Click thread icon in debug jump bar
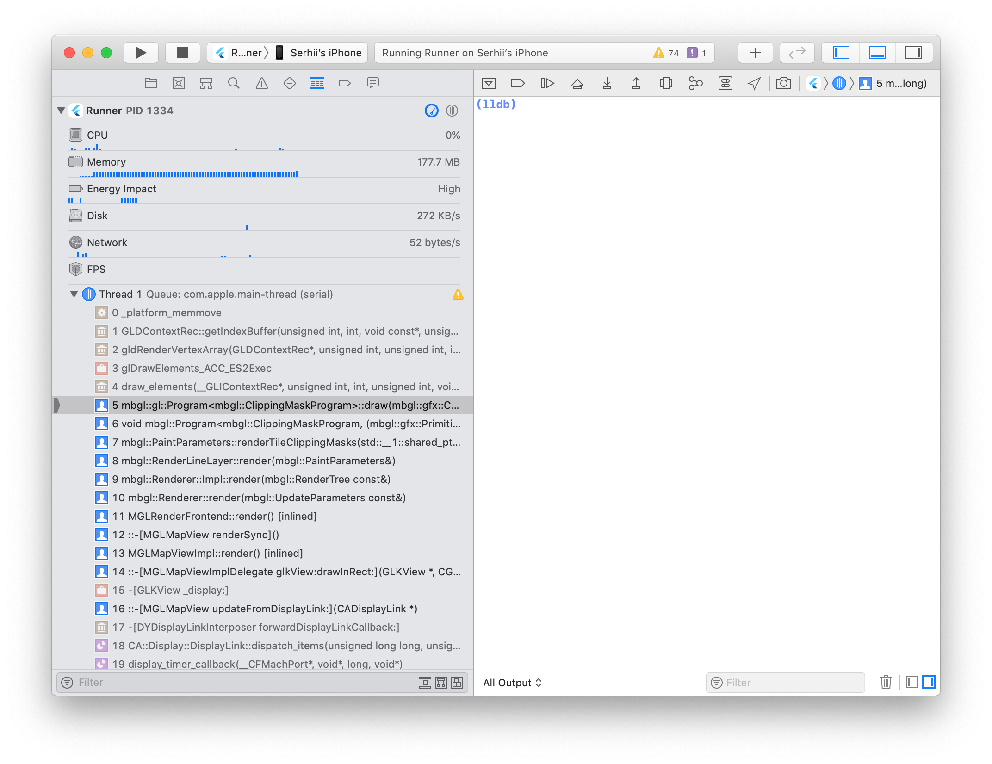Image resolution: width=992 pixels, height=764 pixels. click(839, 83)
